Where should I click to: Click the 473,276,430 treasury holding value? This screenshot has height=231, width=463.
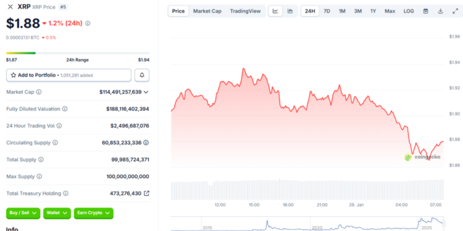point(125,193)
